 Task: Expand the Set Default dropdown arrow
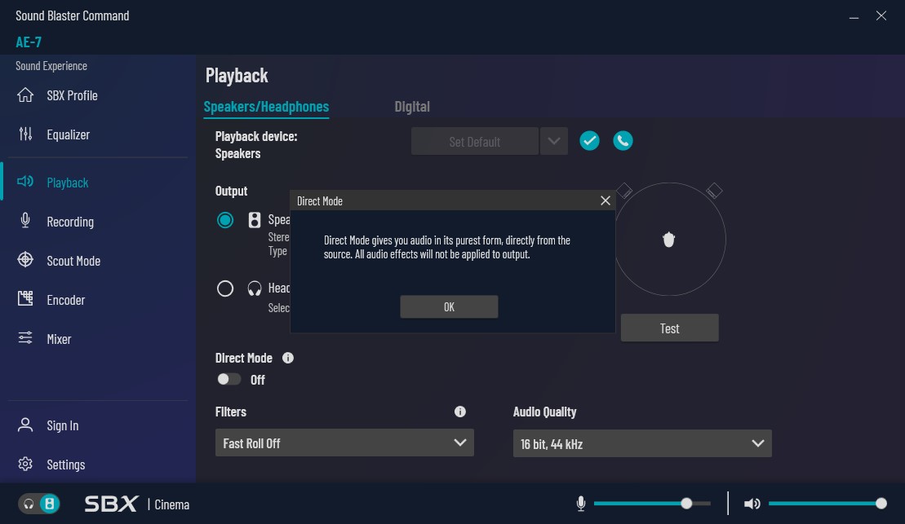(x=554, y=141)
